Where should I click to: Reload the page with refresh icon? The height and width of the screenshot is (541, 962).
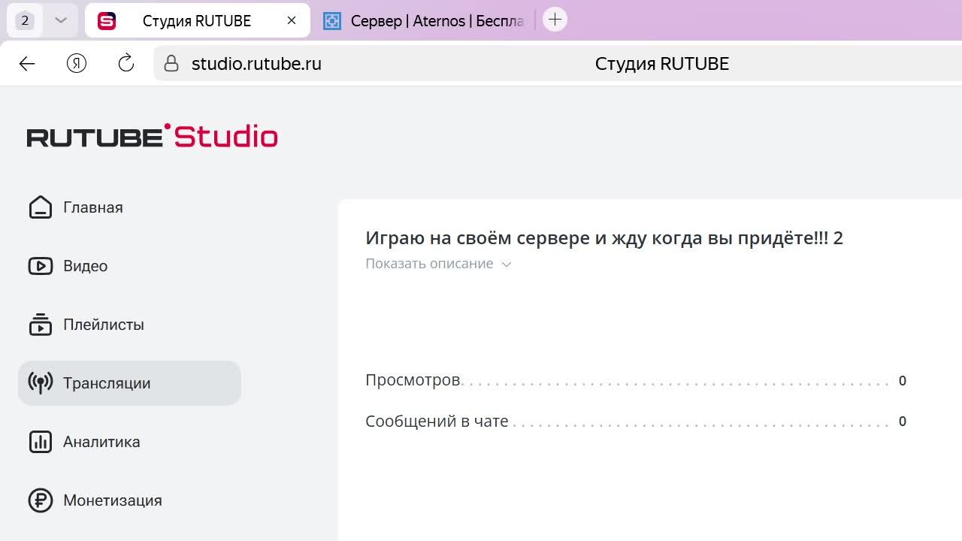[126, 64]
